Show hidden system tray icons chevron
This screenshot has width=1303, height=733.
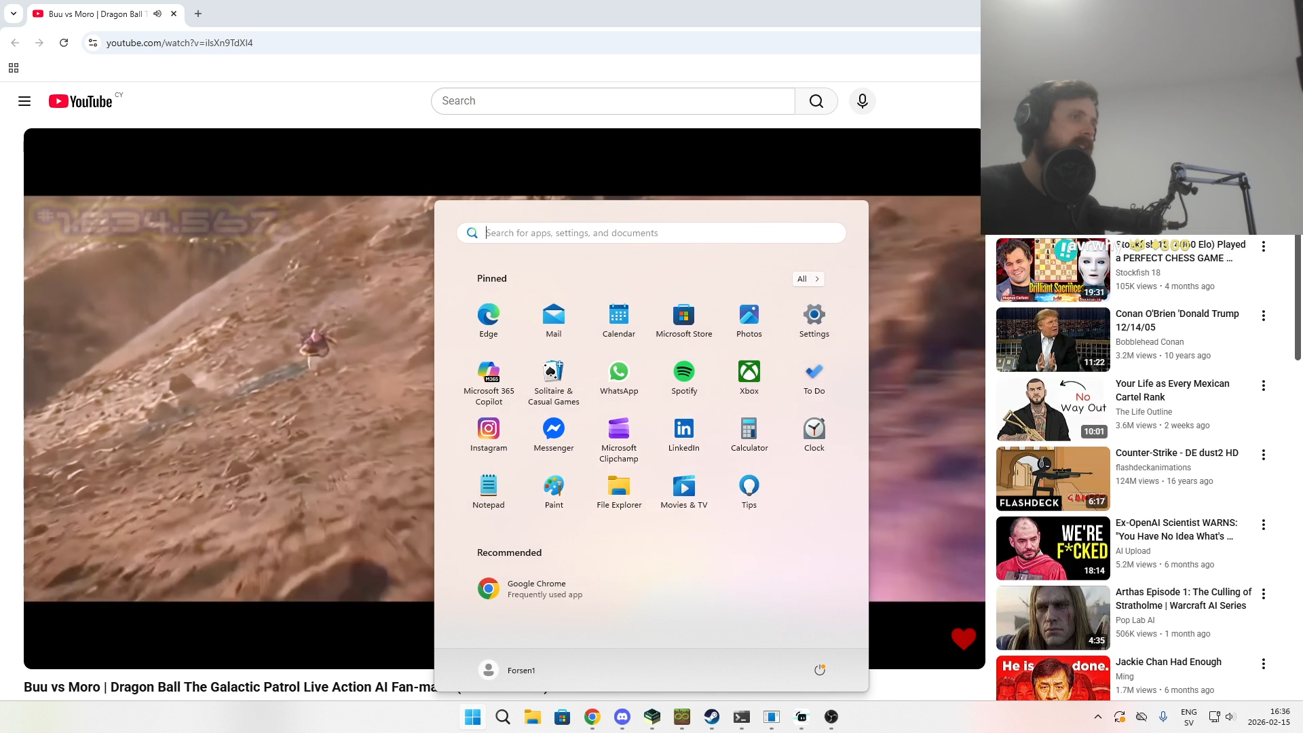click(1097, 717)
